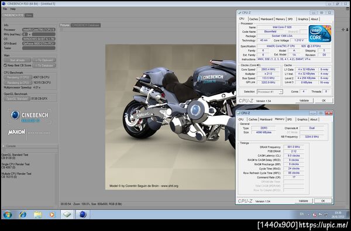Click the Cinebench title bar sphere icon

tap(4, 4)
